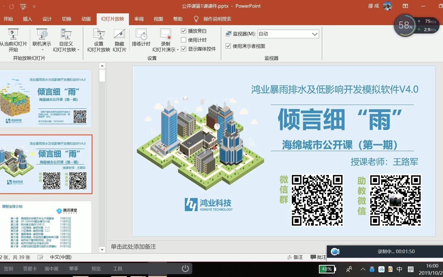Open the 自定义幻灯片放映 custom slideshow menu
This screenshot has height=277, width=443.
click(66, 40)
